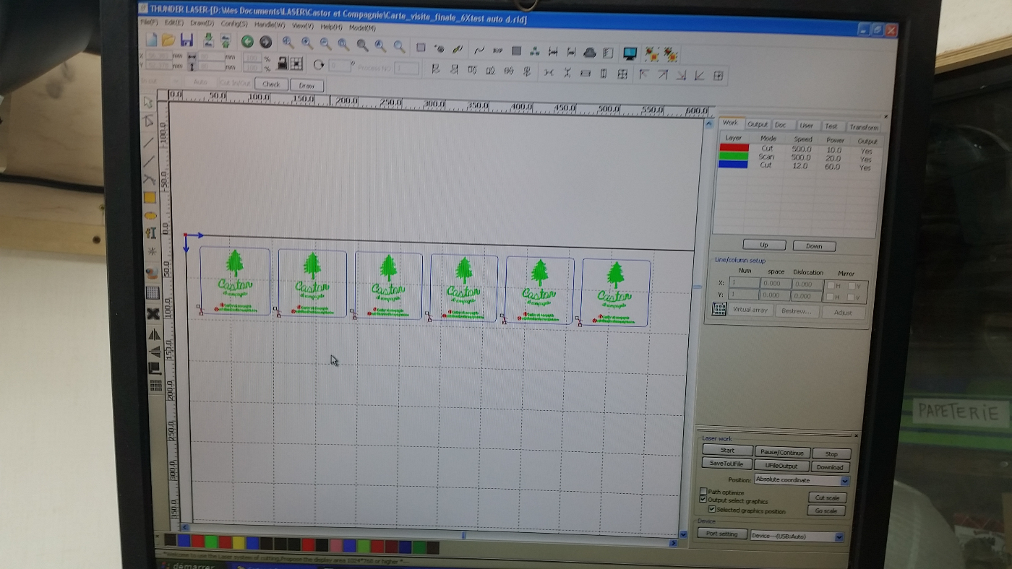This screenshot has width=1012, height=569.
Task: Click the mirror horizontal tool in sidebar
Action: point(155,335)
